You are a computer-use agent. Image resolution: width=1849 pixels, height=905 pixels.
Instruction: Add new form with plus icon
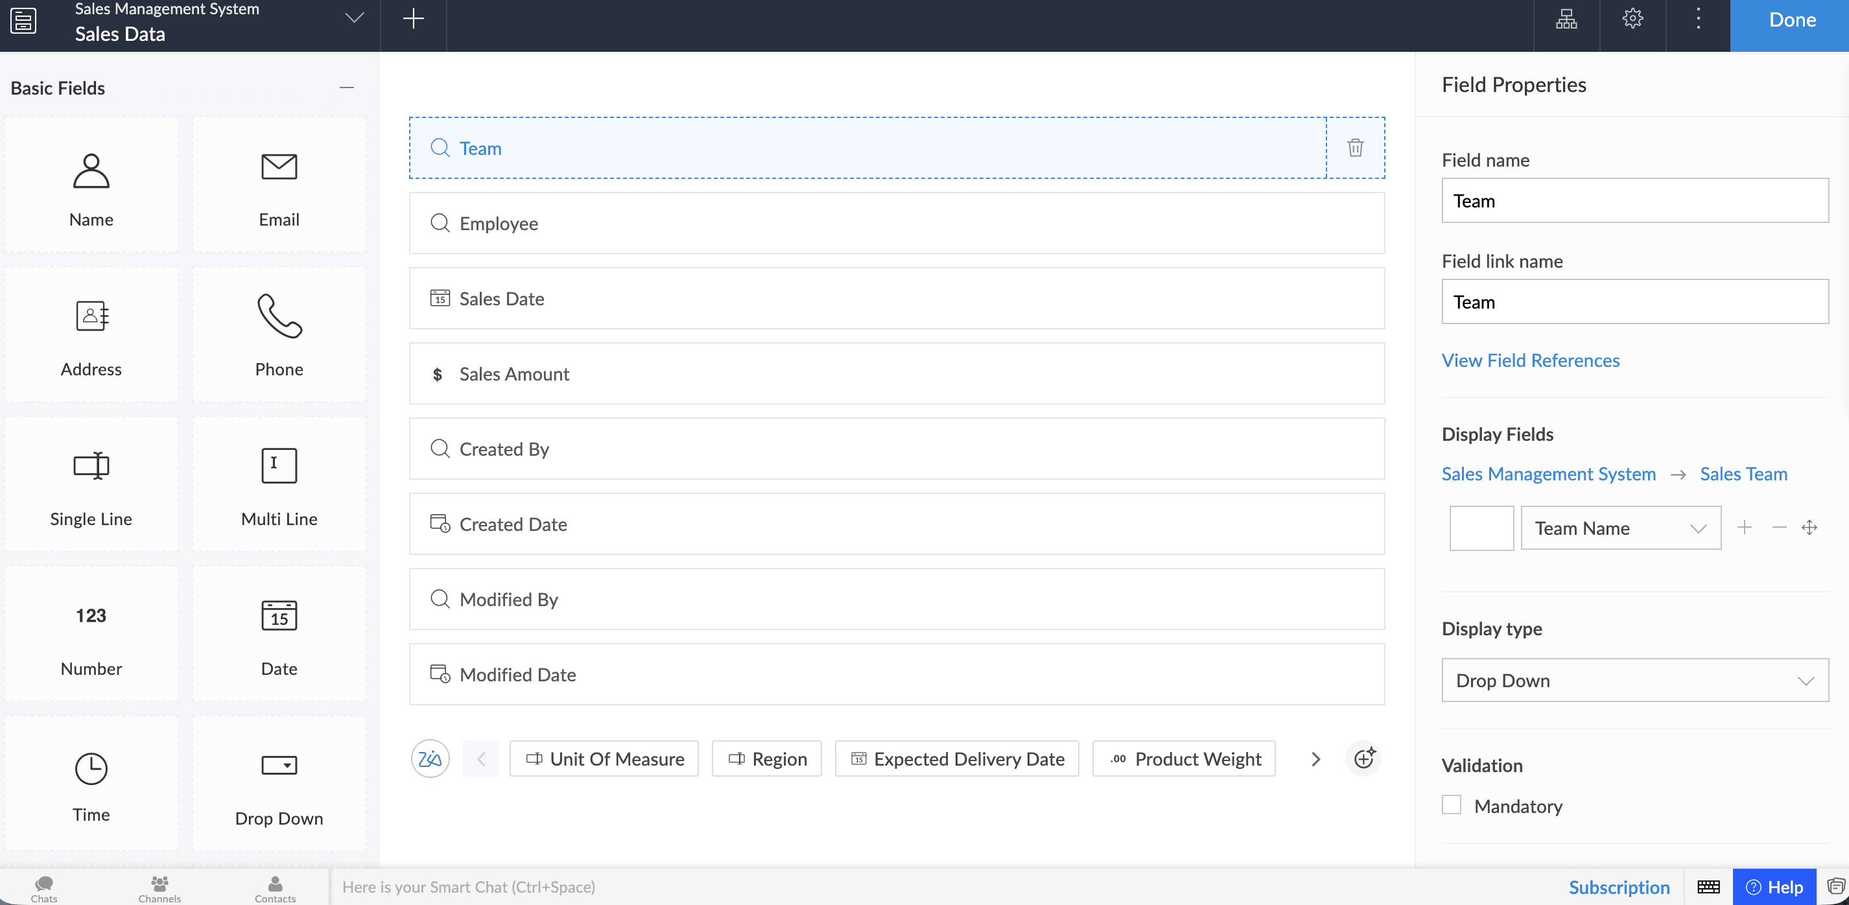point(414,19)
